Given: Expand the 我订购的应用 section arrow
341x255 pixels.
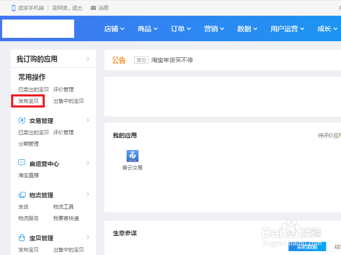Looking at the screenshot, I should point(89,59).
